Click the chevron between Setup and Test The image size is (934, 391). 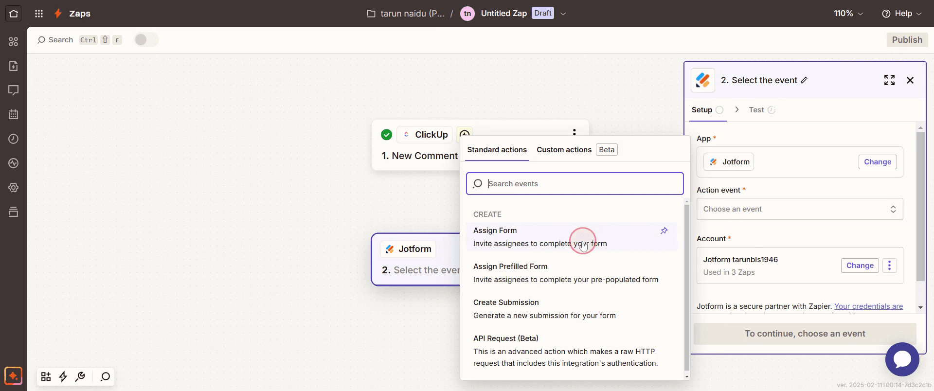click(737, 110)
